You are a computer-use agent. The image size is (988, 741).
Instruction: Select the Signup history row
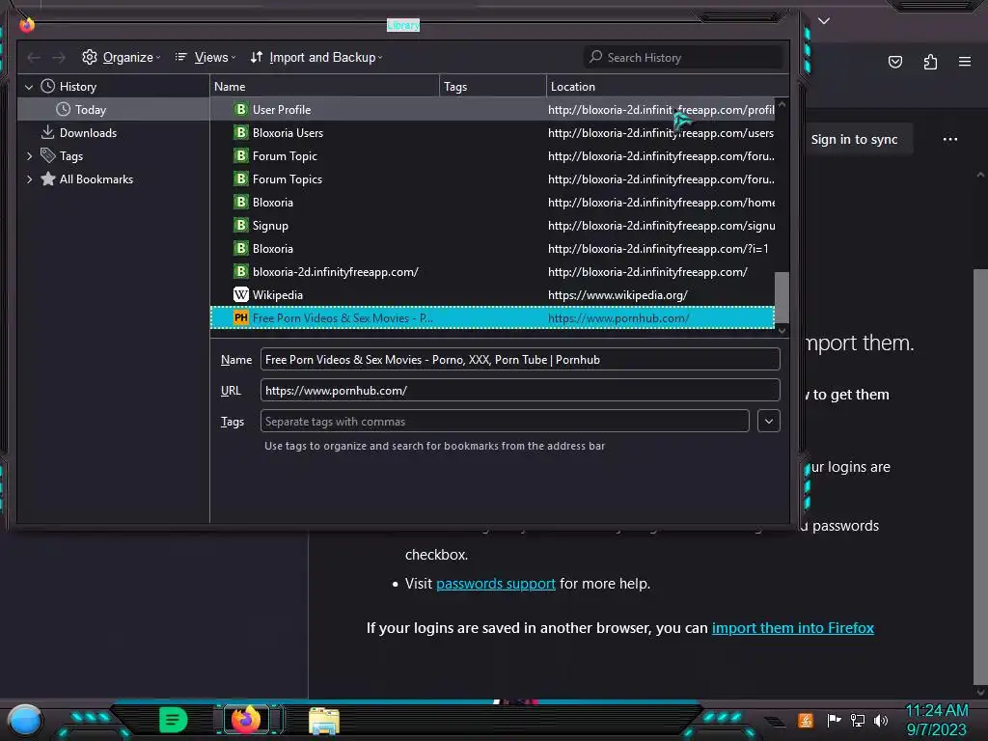click(492, 226)
